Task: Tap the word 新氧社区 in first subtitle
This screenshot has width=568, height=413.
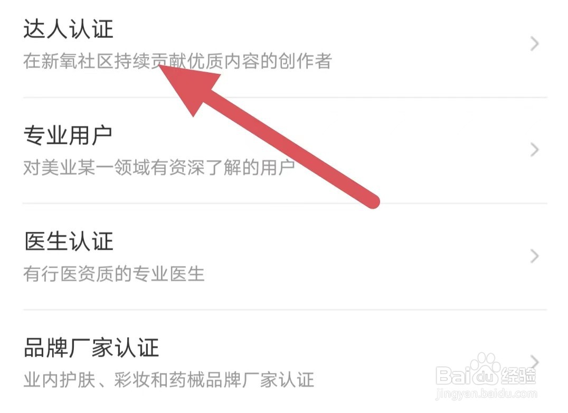Action: (77, 61)
